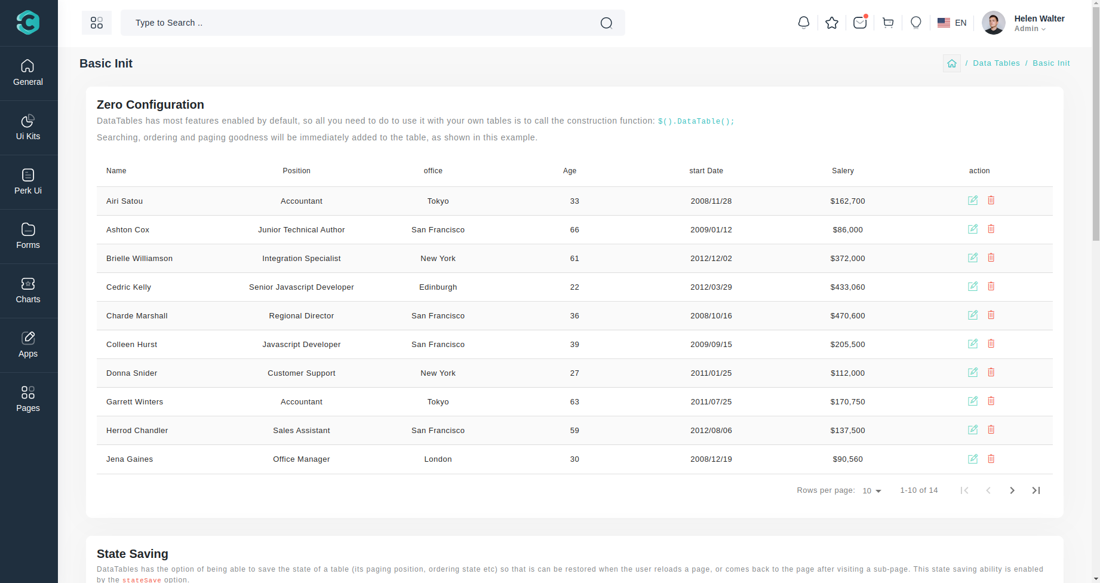Delete Jena Gaines row
Viewport: 1100px width, 583px height.
[991, 459]
